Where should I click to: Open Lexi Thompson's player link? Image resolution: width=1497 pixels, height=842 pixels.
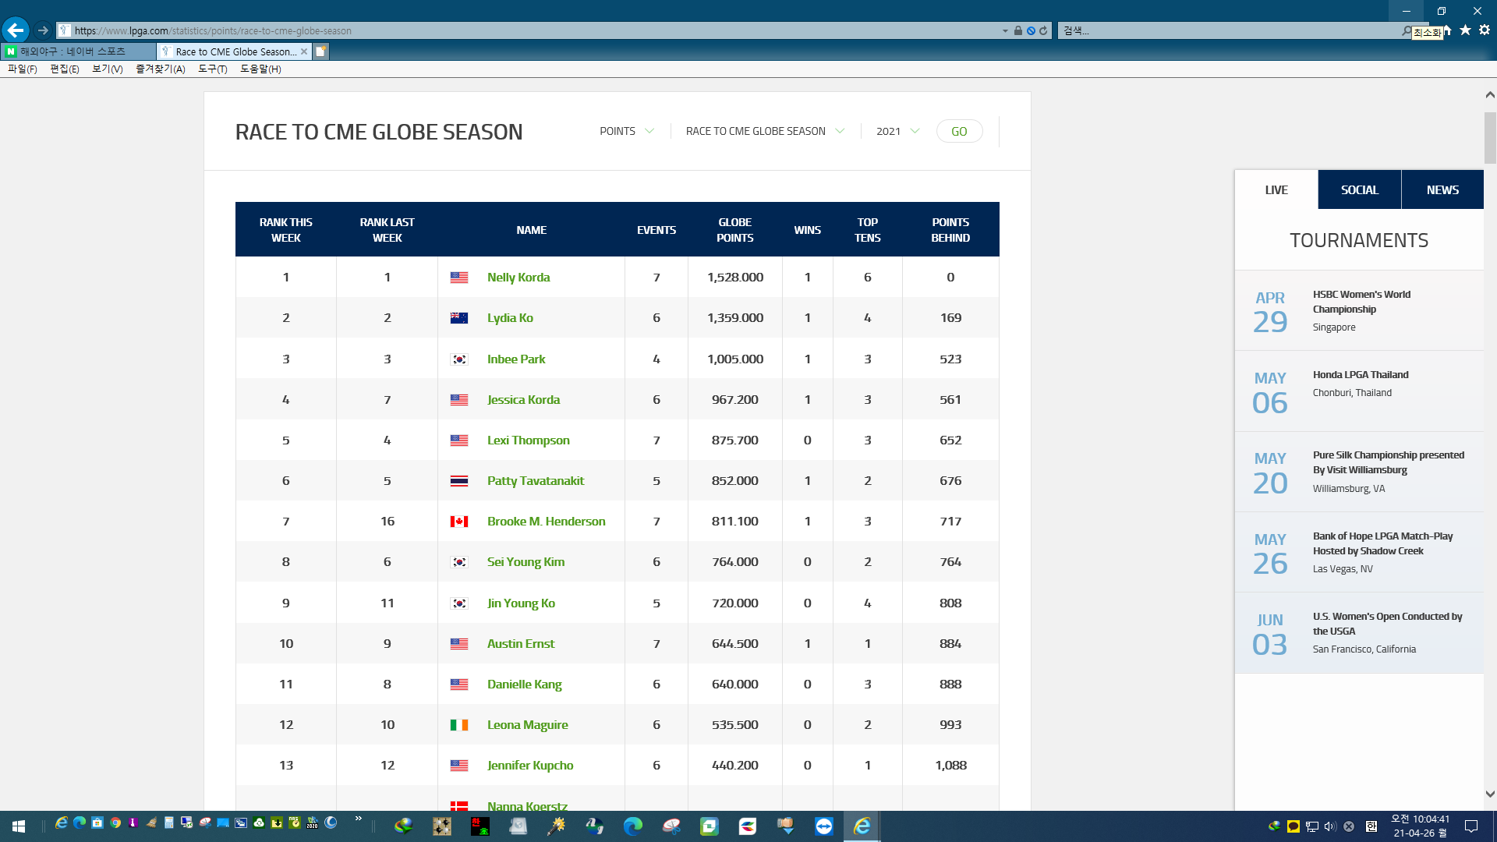pyautogui.click(x=528, y=440)
